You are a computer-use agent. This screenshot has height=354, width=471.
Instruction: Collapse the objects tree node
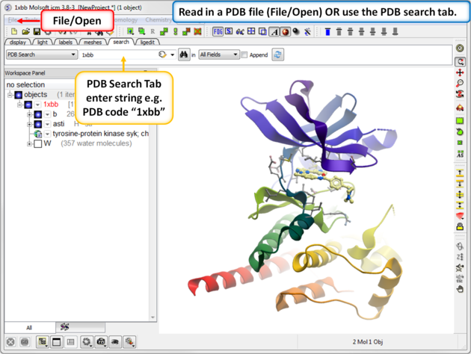[x=10, y=95]
